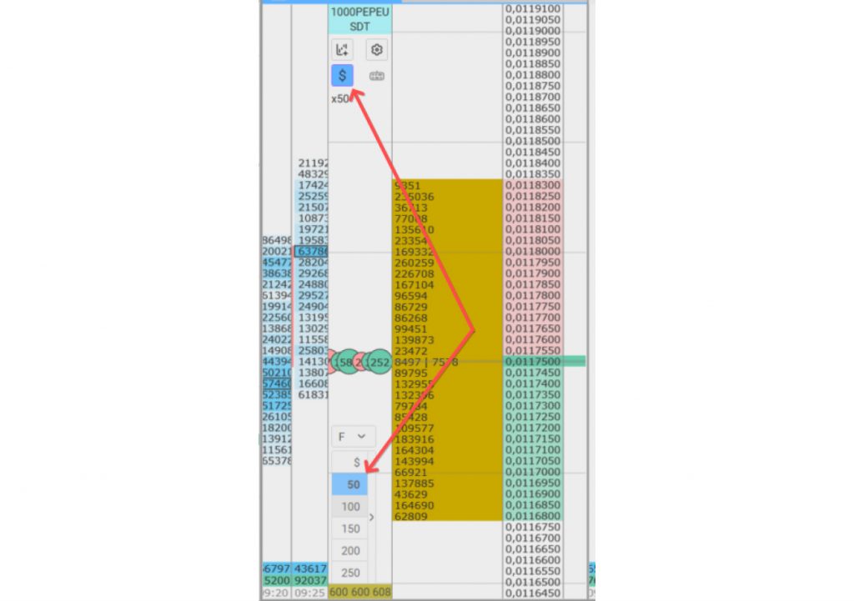
Task: Expand the chevron beside the size presets
Action: click(x=372, y=518)
